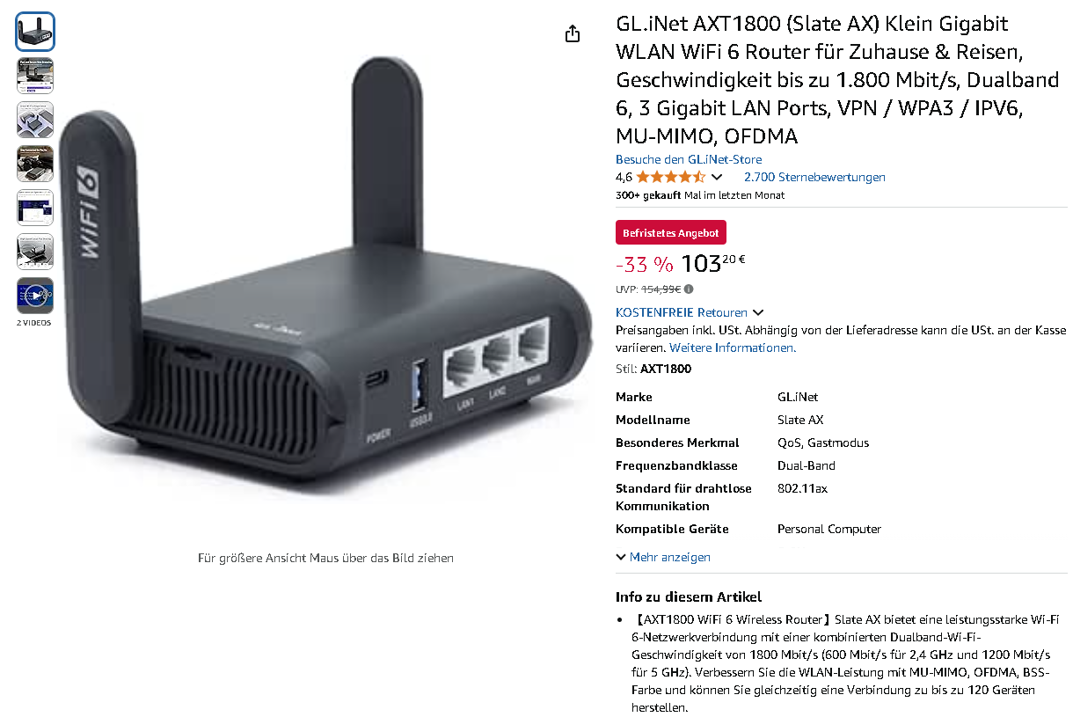Click the Befristetes Angebot badge

point(671,233)
